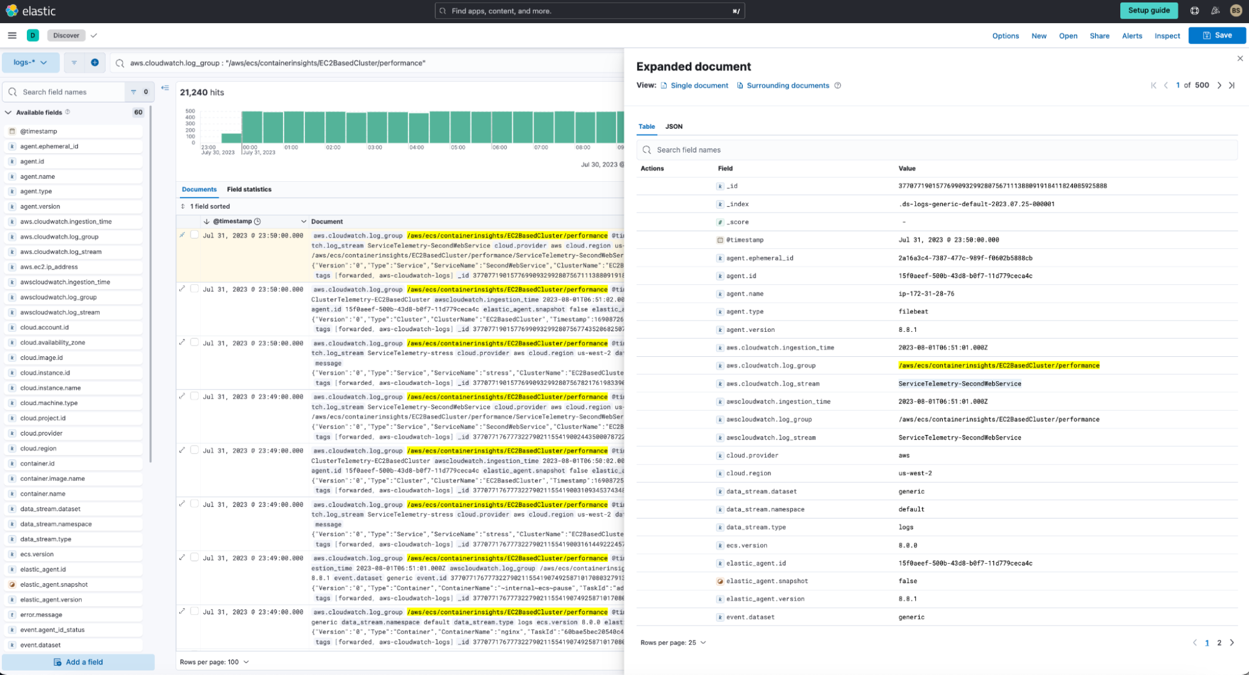Viewport: 1249px width, 675px height.
Task: Click Alerts in the top menu
Action: point(1132,36)
